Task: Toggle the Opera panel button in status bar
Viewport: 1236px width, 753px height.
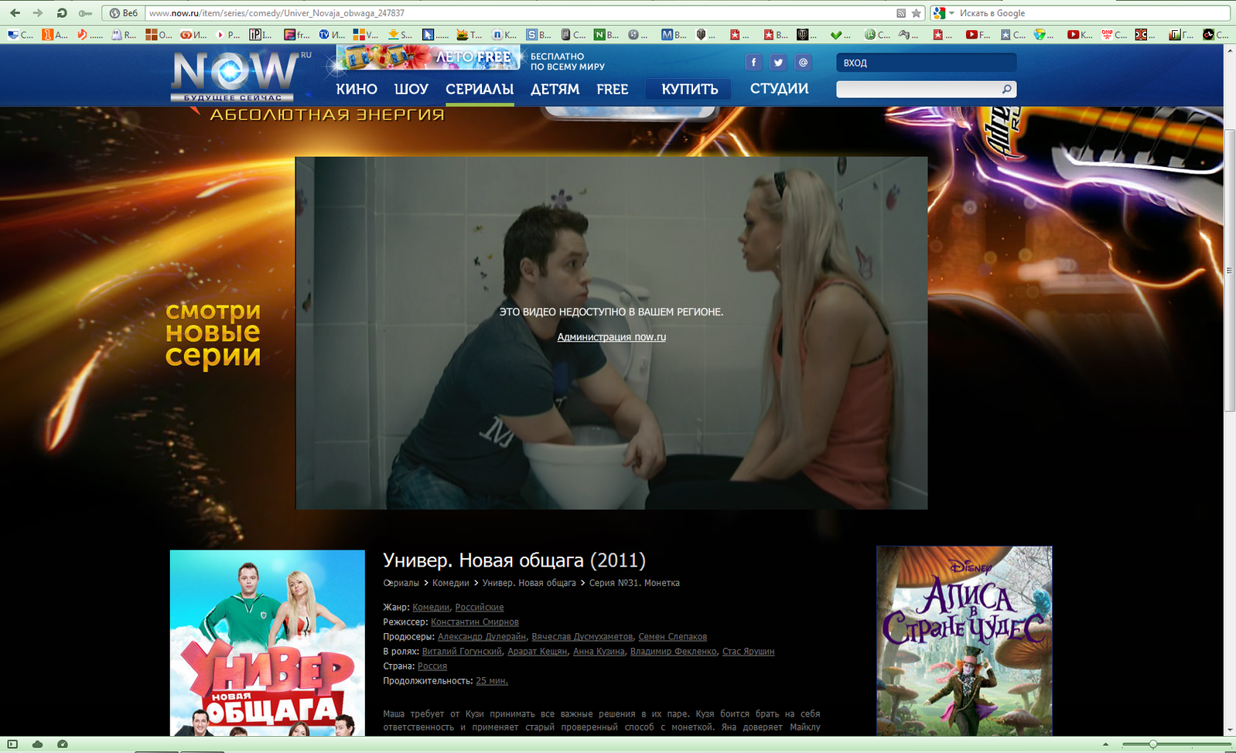Action: (12, 744)
